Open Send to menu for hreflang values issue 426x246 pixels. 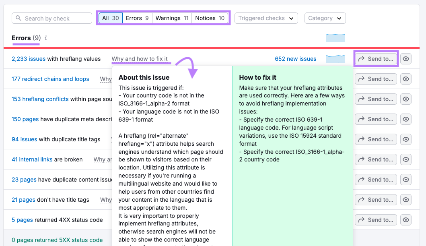pos(376,59)
